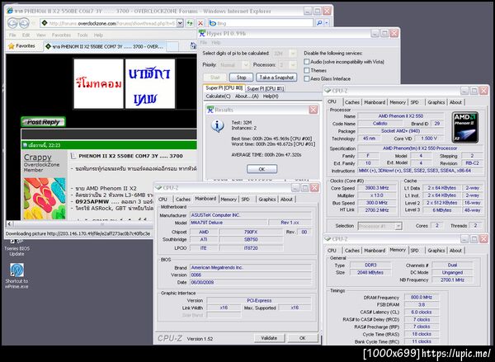This screenshot has height=362, width=495.
Task: Open the File menu in Hyper PI
Action: [204, 43]
